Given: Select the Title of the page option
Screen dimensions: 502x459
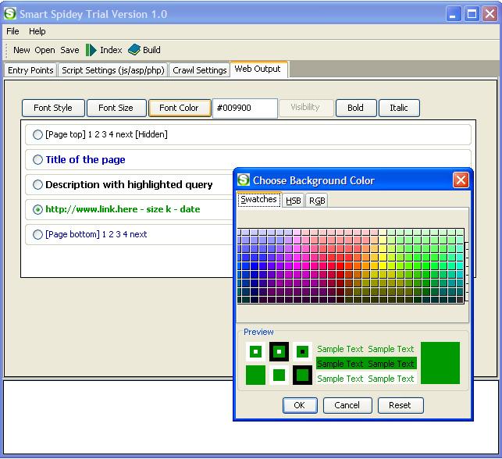Looking at the screenshot, I should pyautogui.click(x=37, y=159).
